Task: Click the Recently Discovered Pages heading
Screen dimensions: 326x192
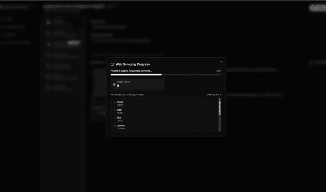Action: tap(127, 95)
